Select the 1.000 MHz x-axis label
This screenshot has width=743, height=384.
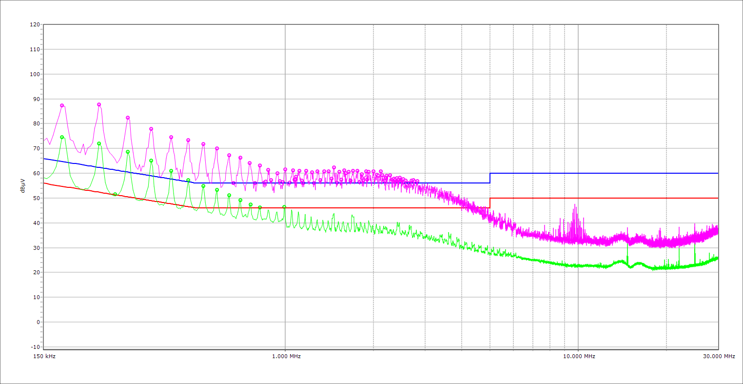(286, 356)
